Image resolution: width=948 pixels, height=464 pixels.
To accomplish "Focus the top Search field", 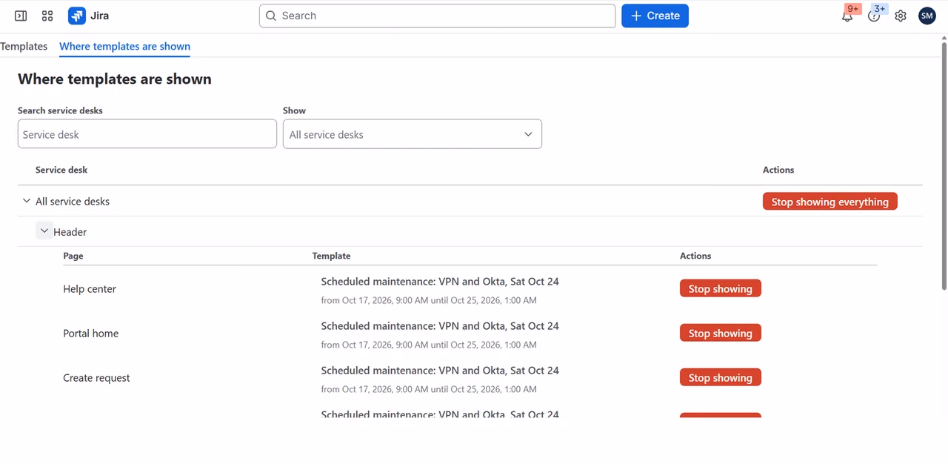I will (437, 16).
